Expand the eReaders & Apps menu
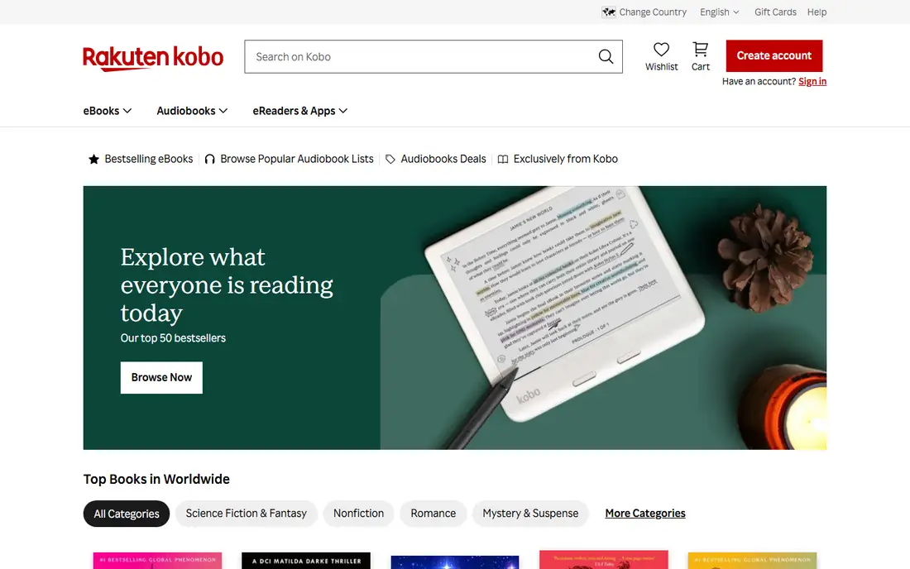 299,111
